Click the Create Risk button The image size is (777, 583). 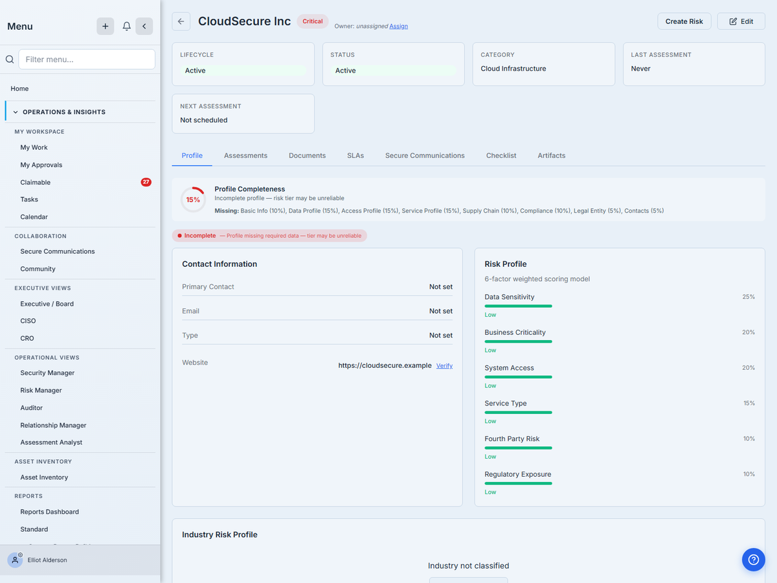[x=684, y=21]
